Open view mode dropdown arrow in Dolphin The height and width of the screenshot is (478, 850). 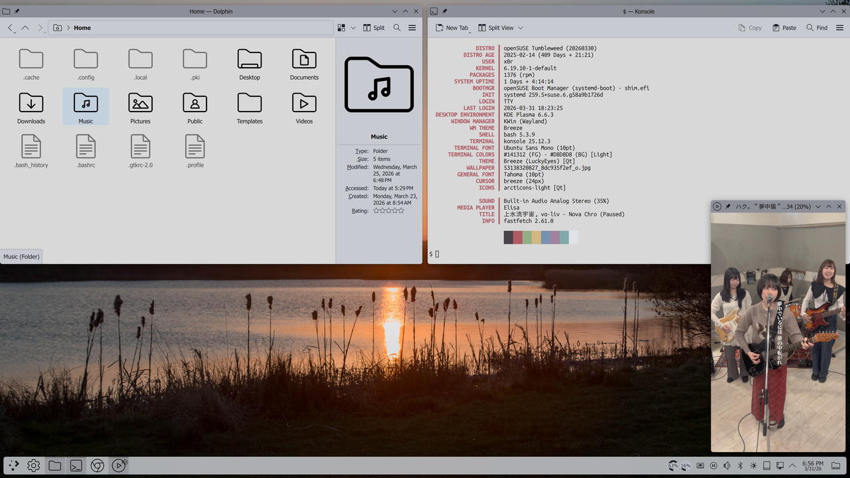click(353, 28)
